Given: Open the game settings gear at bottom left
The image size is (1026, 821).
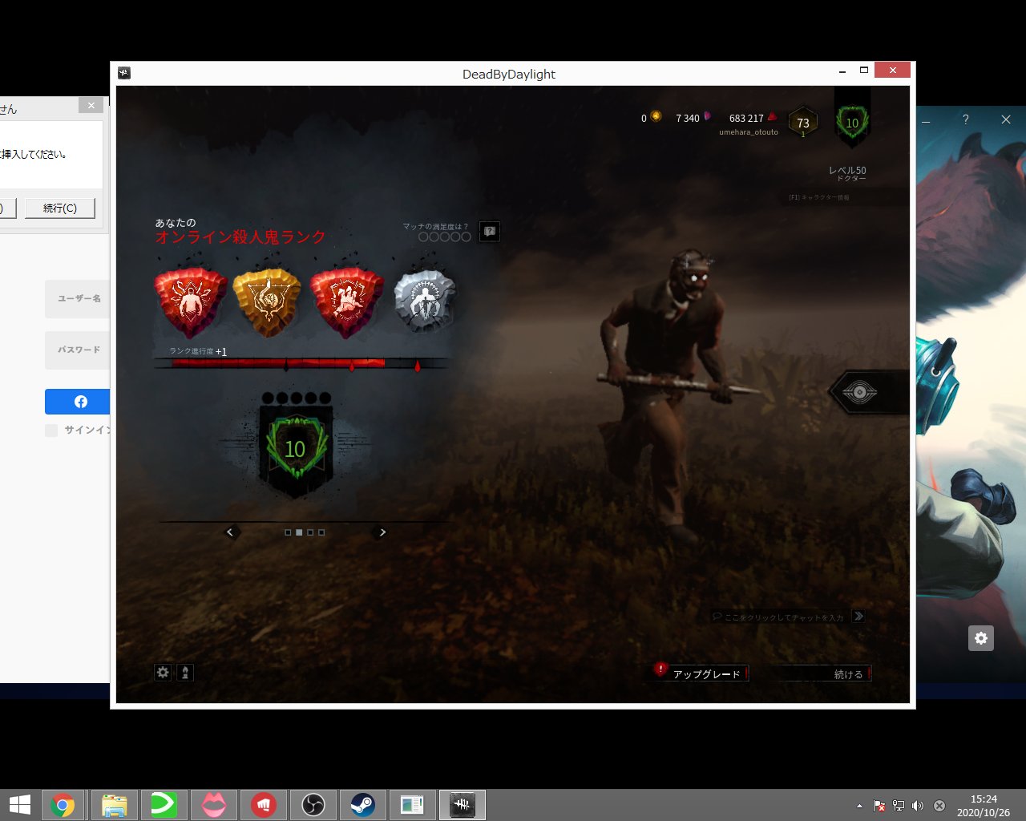Looking at the screenshot, I should (163, 673).
